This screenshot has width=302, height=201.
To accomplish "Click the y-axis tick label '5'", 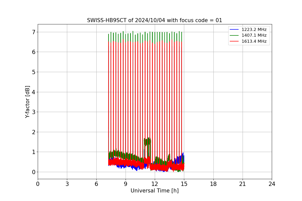I will click(33, 72).
